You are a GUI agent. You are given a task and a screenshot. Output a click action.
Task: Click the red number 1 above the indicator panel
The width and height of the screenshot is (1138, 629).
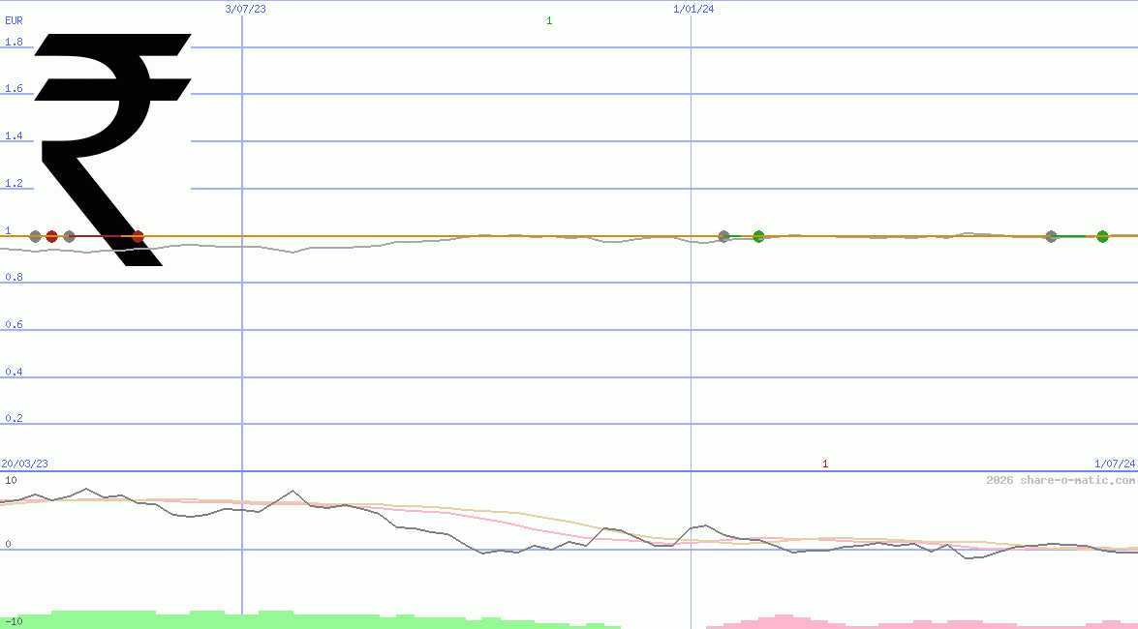[x=825, y=464]
